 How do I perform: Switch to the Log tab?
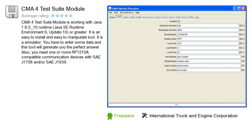[197, 17]
